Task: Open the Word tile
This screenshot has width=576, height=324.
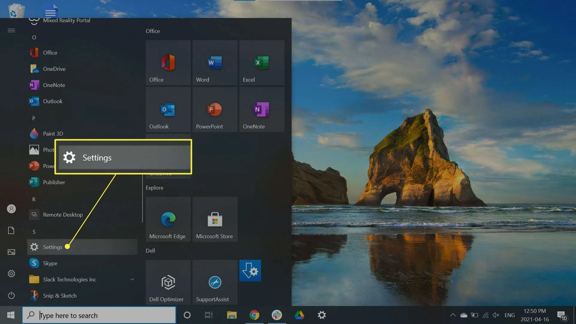Action: (215, 63)
